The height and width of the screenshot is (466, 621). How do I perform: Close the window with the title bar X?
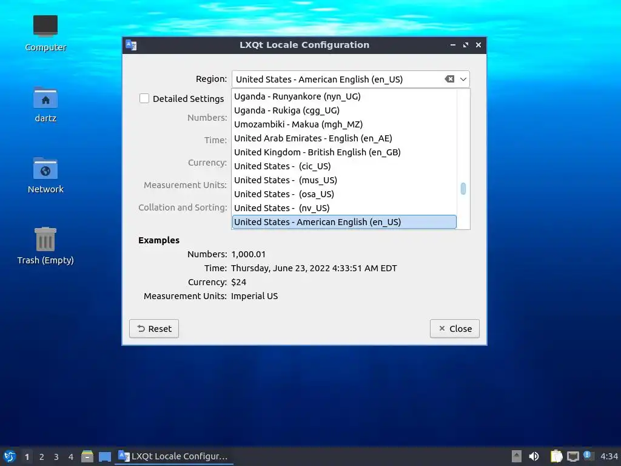478,45
